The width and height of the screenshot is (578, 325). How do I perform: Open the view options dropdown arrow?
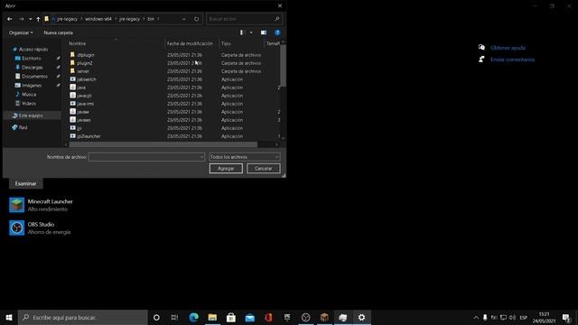point(251,32)
